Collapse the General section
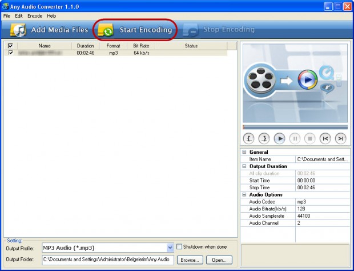The width and height of the screenshot is (354, 271). pos(244,152)
